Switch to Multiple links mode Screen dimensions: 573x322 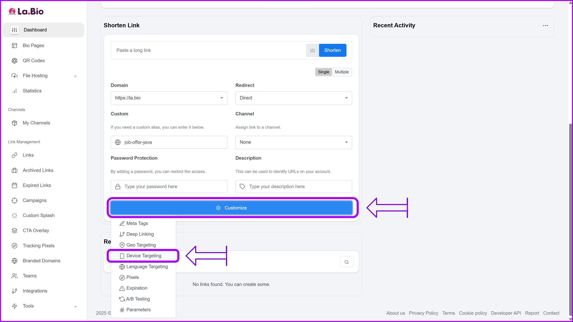342,72
